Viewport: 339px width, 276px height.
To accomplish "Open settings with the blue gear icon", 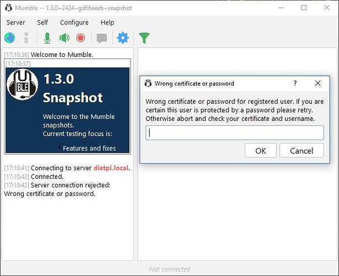I will [x=123, y=38].
